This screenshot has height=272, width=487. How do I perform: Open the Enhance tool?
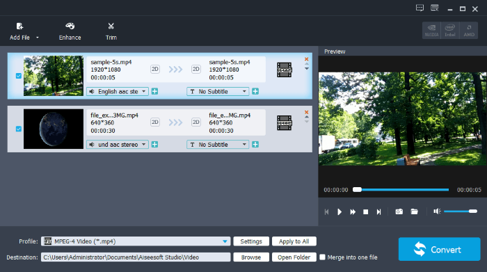[x=70, y=31]
